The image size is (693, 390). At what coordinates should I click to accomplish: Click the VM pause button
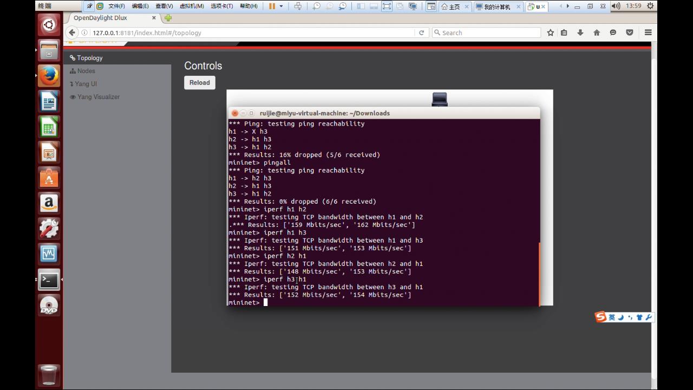[272, 6]
